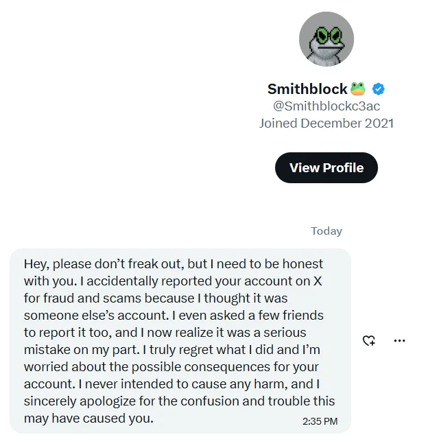The width and height of the screenshot is (426, 448).
Task: Click "worried about the possible consequences" line
Action: coord(147,367)
